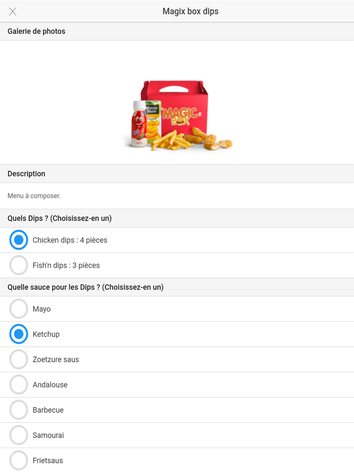
Task: Click the Galerie de photos header
Action: pyautogui.click(x=36, y=31)
